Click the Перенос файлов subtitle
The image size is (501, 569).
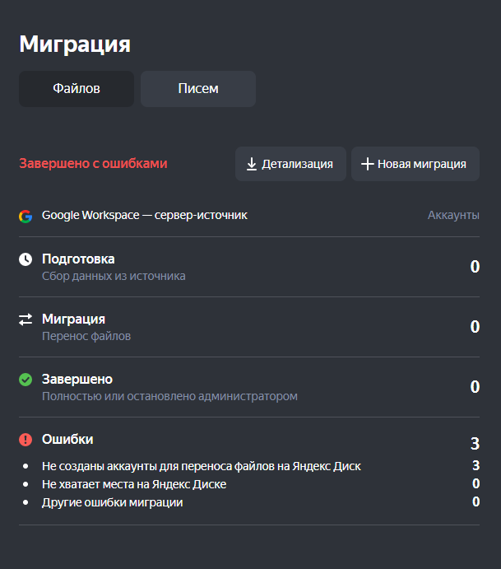click(x=86, y=336)
